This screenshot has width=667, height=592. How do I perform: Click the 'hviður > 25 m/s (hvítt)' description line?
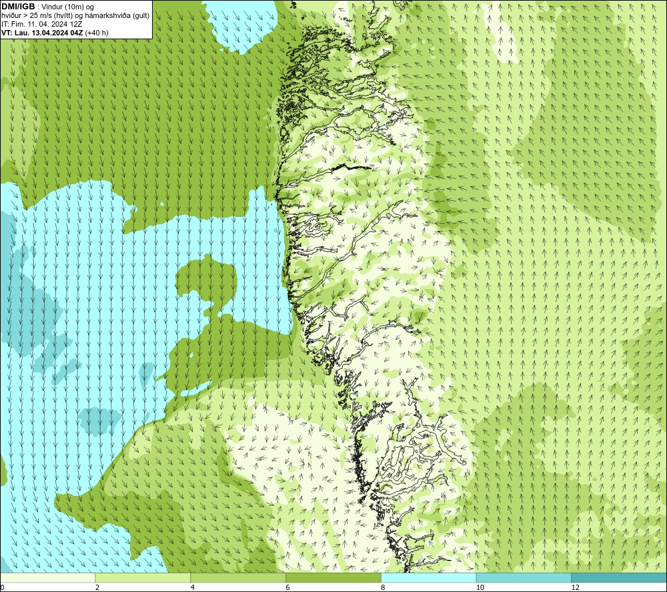pos(75,16)
